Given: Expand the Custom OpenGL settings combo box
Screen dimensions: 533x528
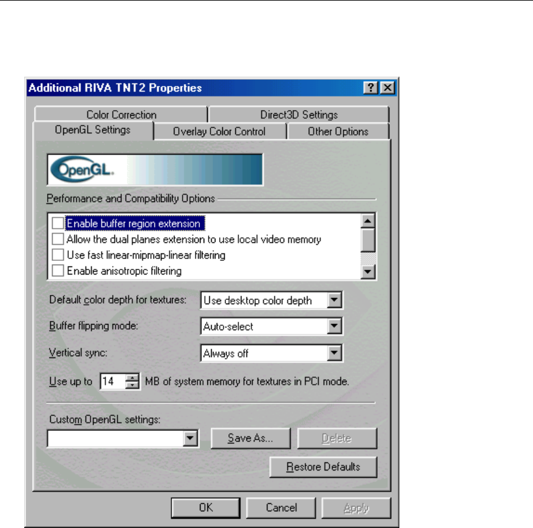Looking at the screenshot, I should (x=190, y=438).
